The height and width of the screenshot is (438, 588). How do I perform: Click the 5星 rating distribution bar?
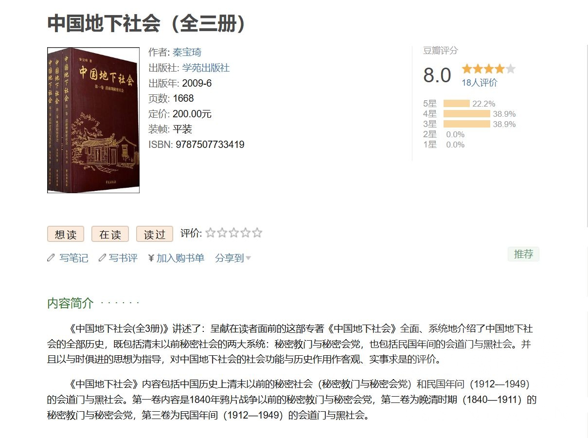click(456, 104)
